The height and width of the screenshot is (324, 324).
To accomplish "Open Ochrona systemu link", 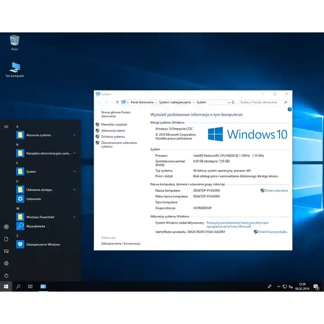I will point(113,137).
